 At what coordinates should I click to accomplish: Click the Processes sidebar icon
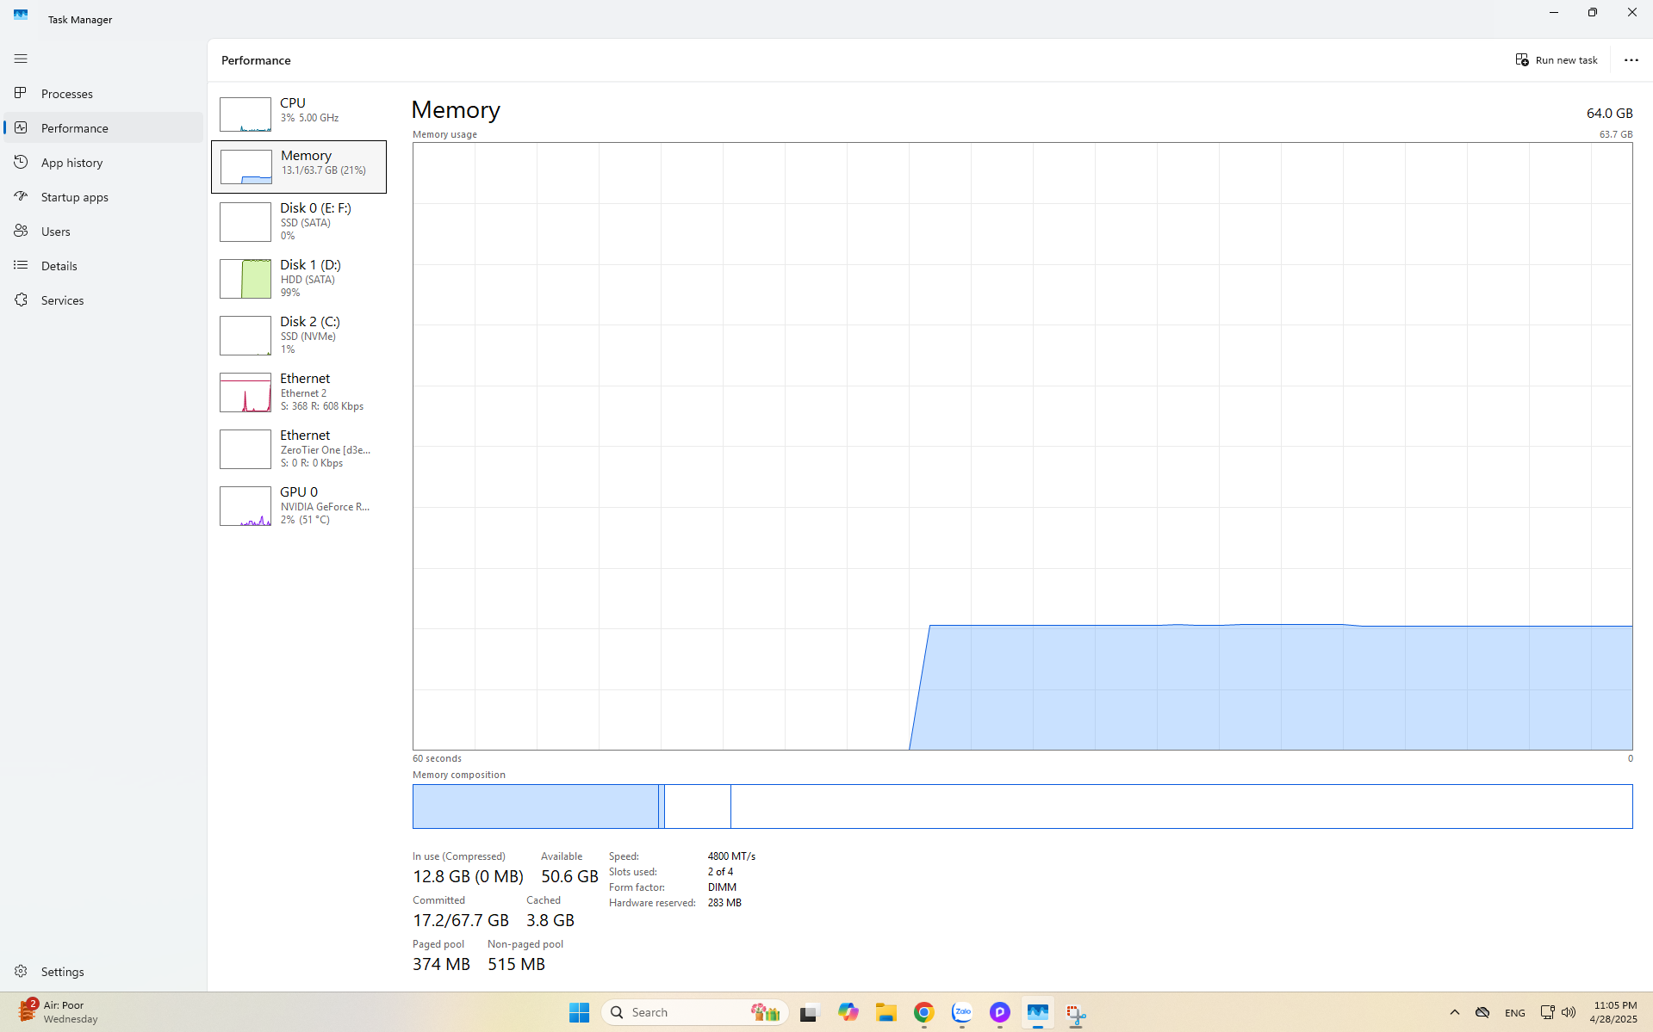[x=21, y=93]
